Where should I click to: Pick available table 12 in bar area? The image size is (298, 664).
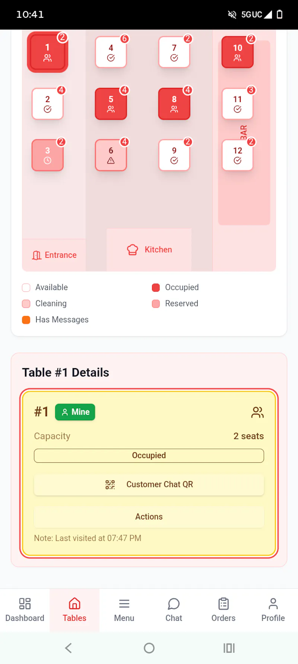click(238, 155)
